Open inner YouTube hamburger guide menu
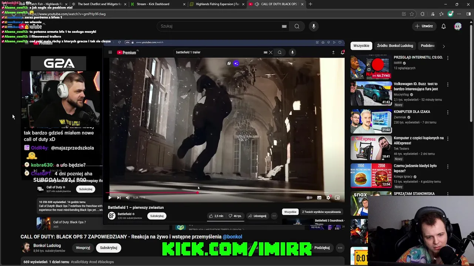 110,52
